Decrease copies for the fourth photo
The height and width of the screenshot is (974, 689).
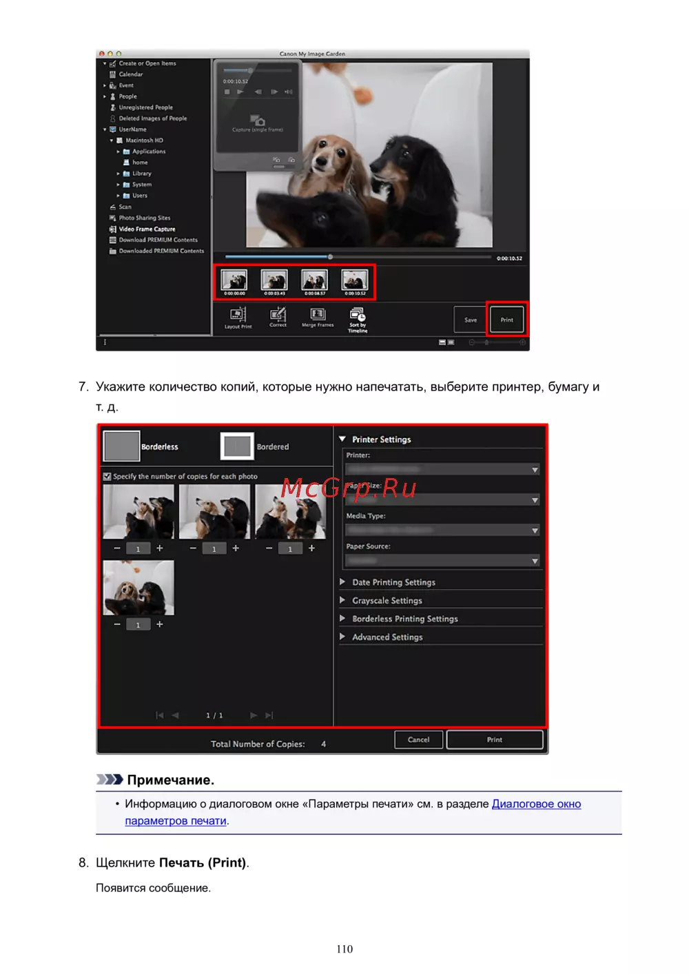pyautogui.click(x=117, y=624)
